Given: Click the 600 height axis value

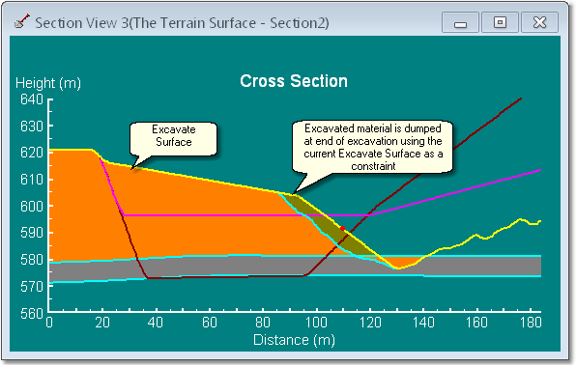Looking at the screenshot, I should (x=32, y=206).
